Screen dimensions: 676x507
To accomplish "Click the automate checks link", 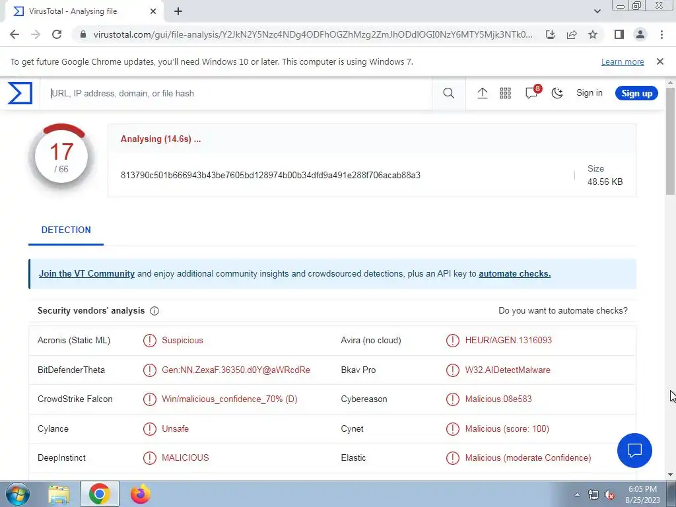I will point(514,274).
